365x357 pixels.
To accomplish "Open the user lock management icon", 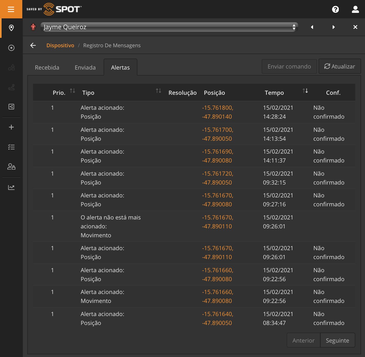I will click(x=11, y=167).
